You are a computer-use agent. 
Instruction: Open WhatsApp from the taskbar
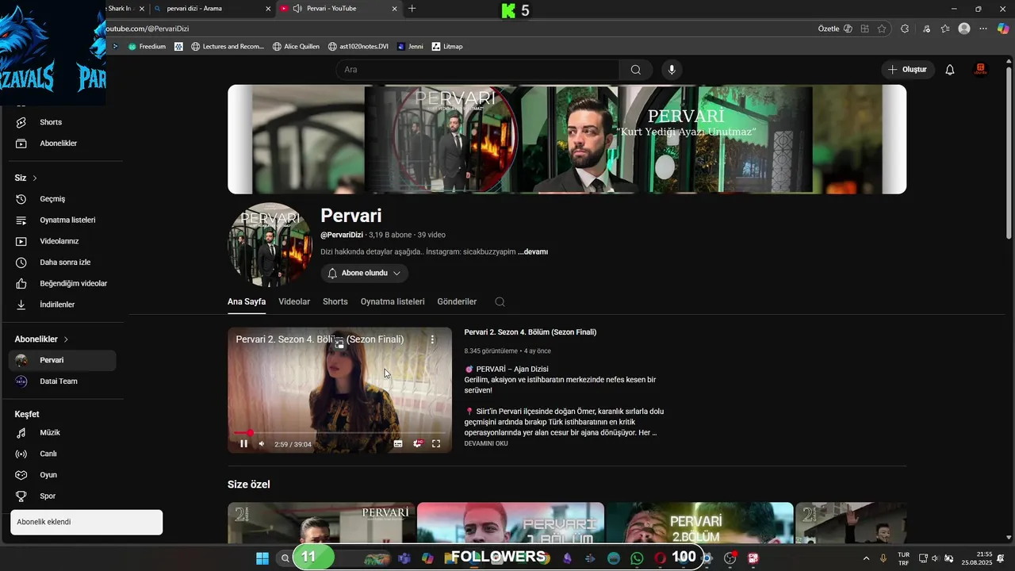(638, 558)
